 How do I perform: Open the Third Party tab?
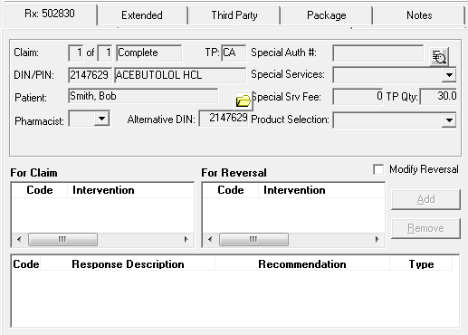(x=234, y=15)
